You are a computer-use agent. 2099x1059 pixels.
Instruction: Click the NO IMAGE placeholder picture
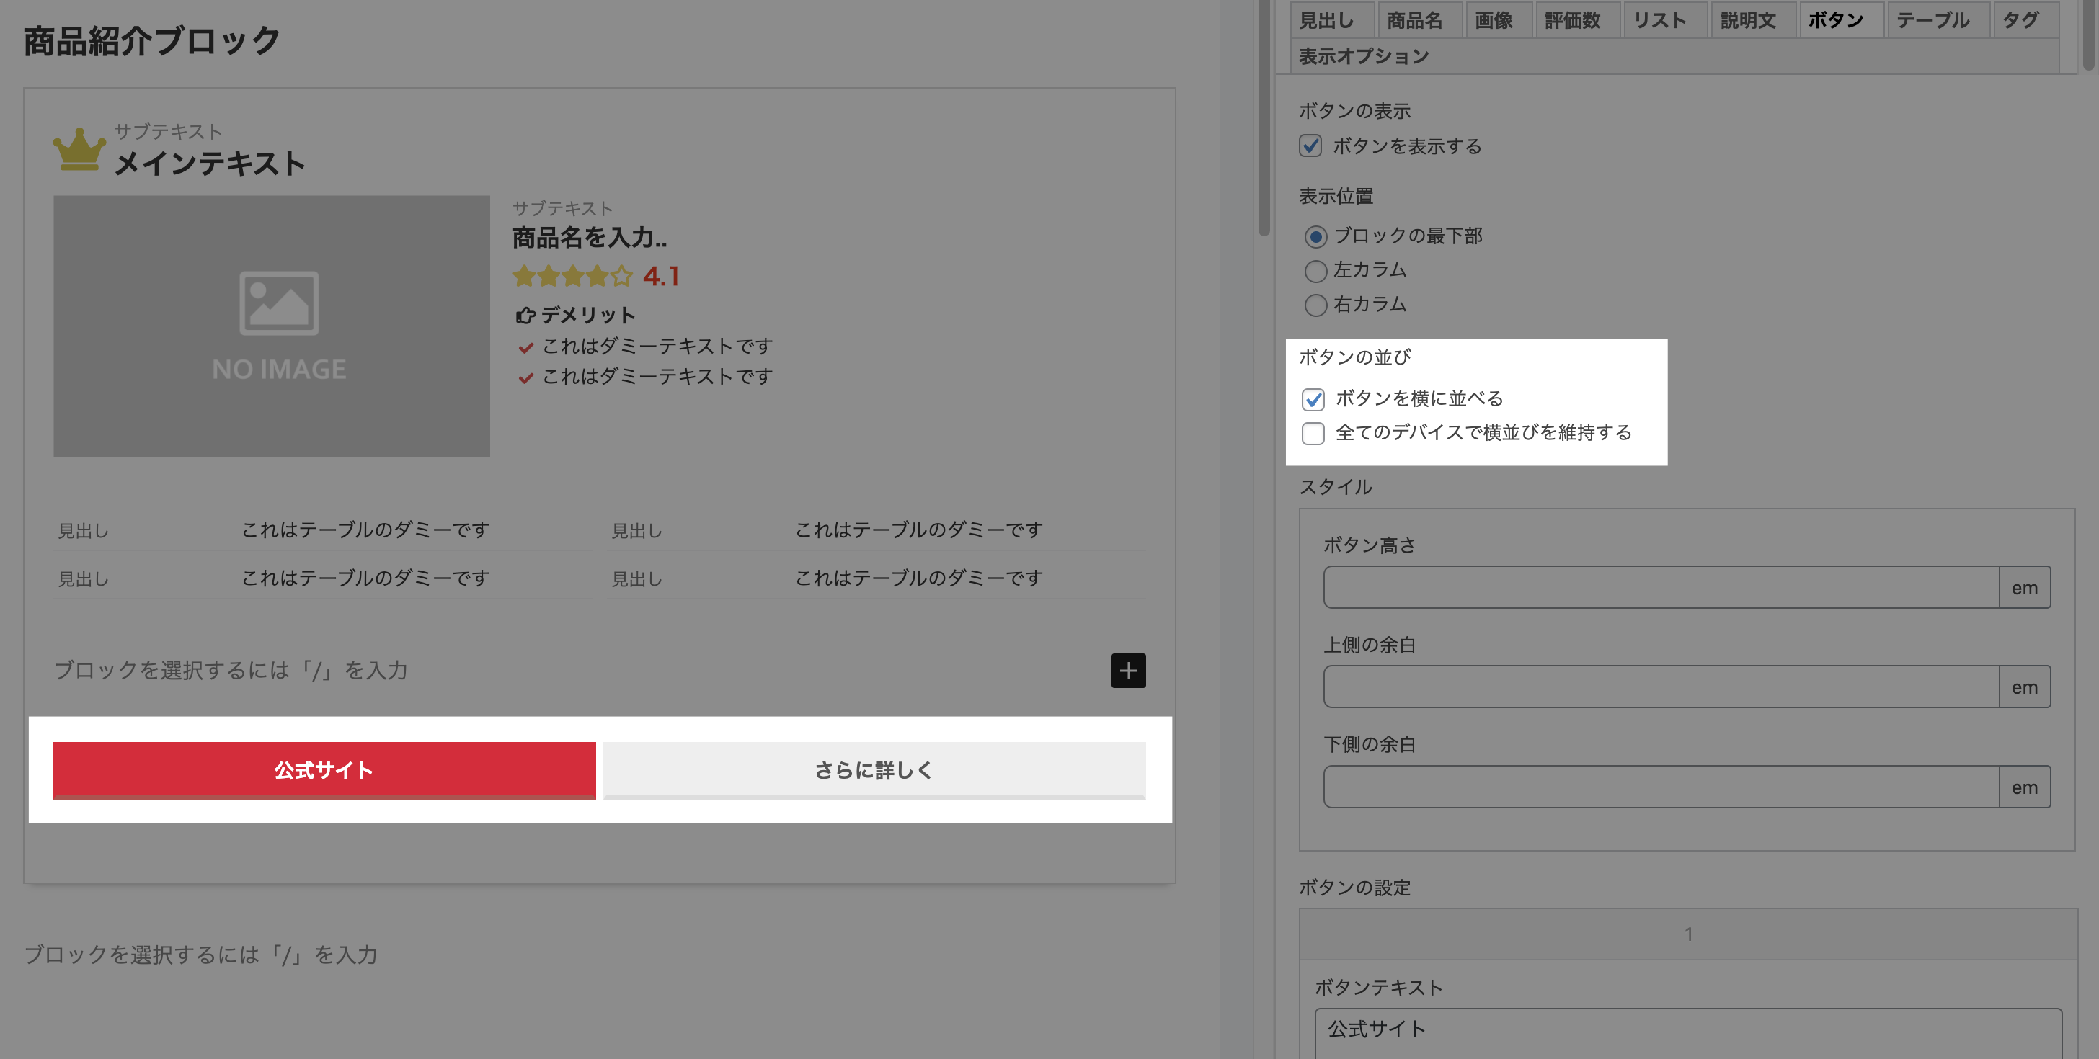271,326
